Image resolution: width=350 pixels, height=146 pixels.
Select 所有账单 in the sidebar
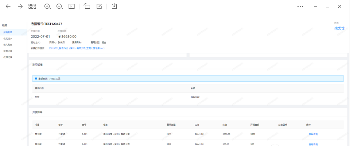coord(8,32)
